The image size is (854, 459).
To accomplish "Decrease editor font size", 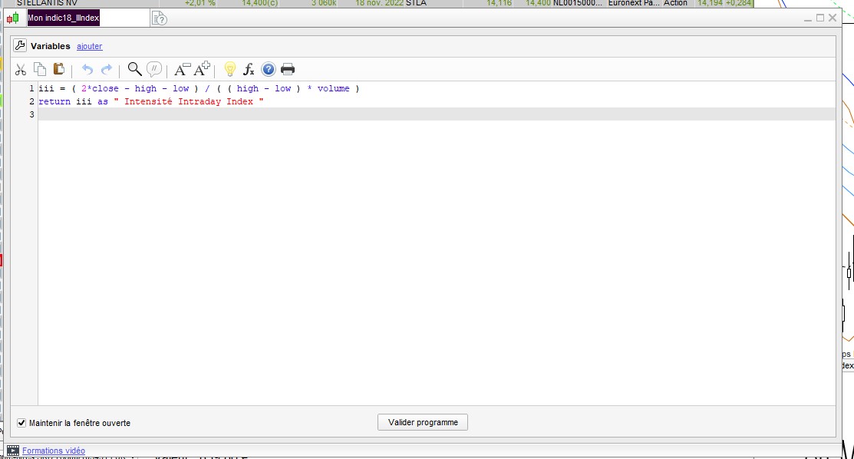I will pos(182,69).
